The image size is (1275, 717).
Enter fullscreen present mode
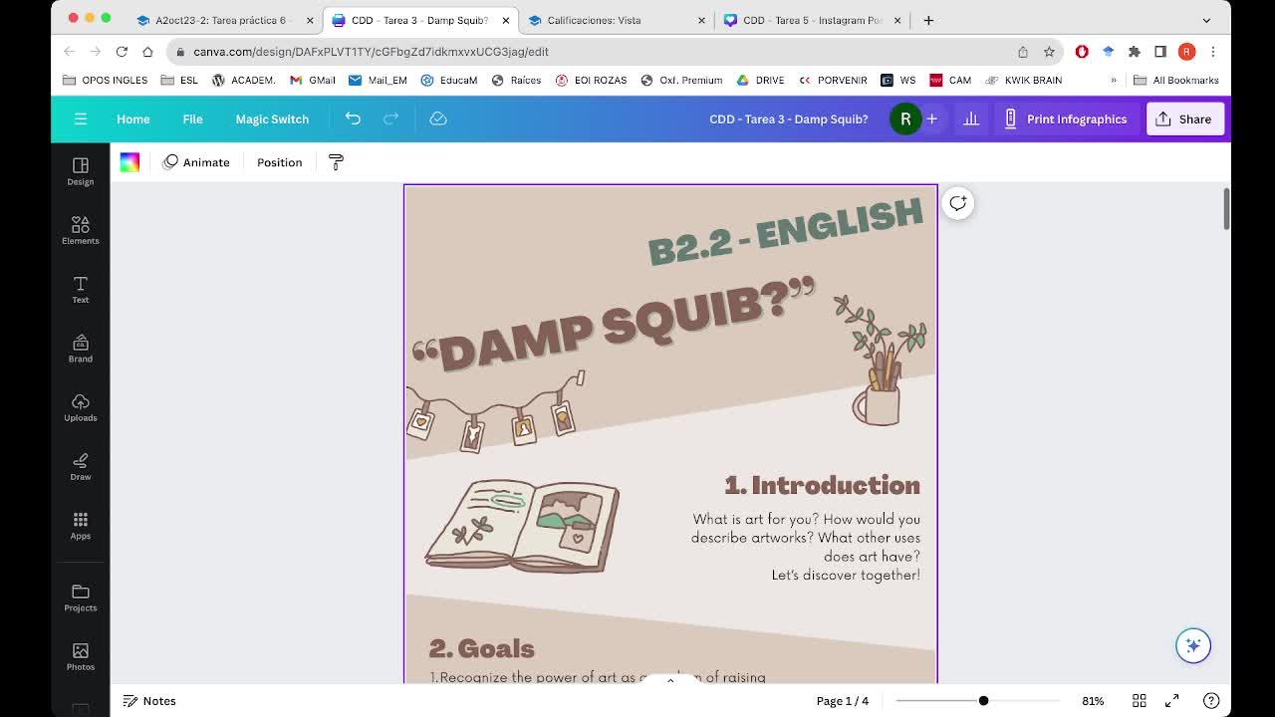(x=1172, y=701)
